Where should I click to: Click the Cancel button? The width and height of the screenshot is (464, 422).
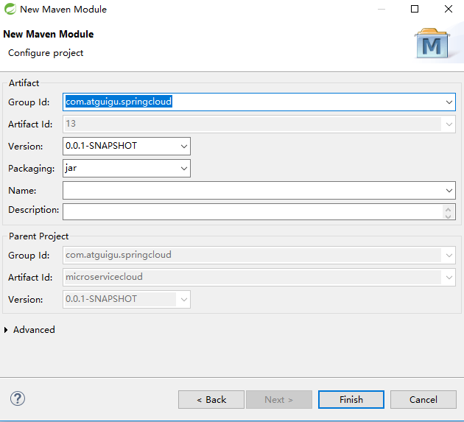pos(423,399)
